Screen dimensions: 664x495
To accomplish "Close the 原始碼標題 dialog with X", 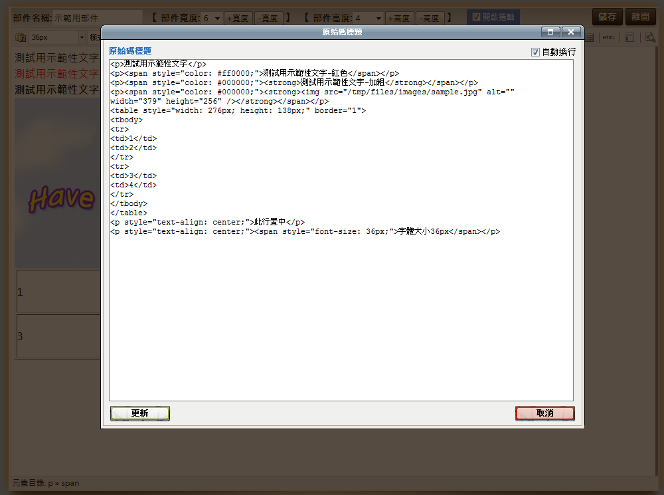I will pos(571,32).
